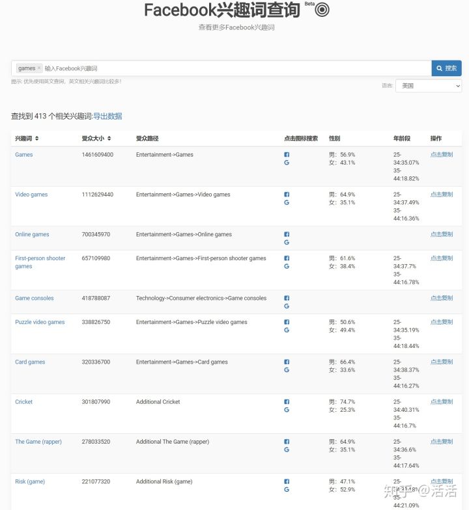Open the 查看更多Facebook兴趣词 link
469x510 pixels.
pyautogui.click(x=236, y=27)
